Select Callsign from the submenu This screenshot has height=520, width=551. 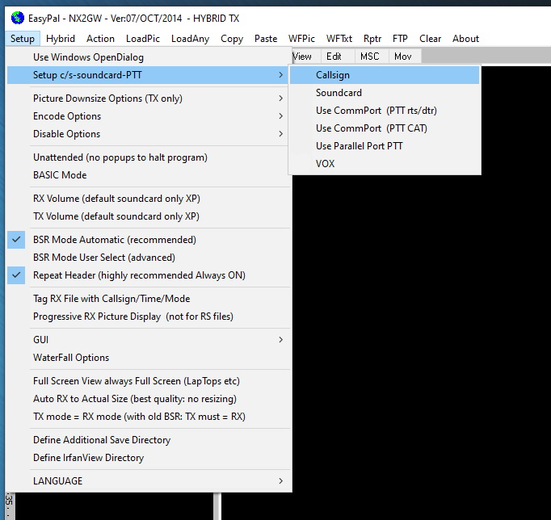pyautogui.click(x=333, y=75)
